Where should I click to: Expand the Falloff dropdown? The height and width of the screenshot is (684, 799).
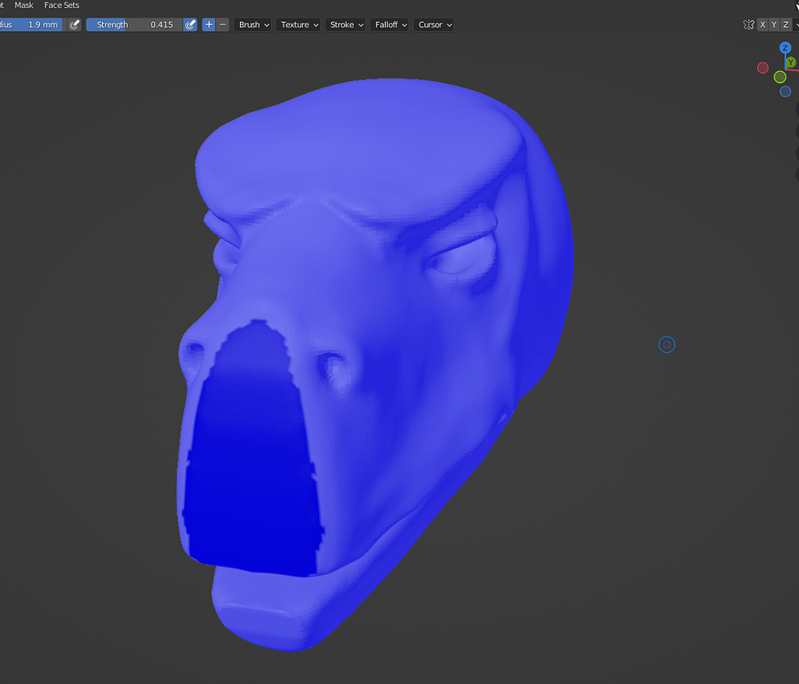389,25
